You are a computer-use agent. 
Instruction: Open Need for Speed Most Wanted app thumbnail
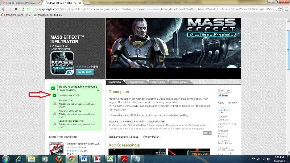point(57,148)
